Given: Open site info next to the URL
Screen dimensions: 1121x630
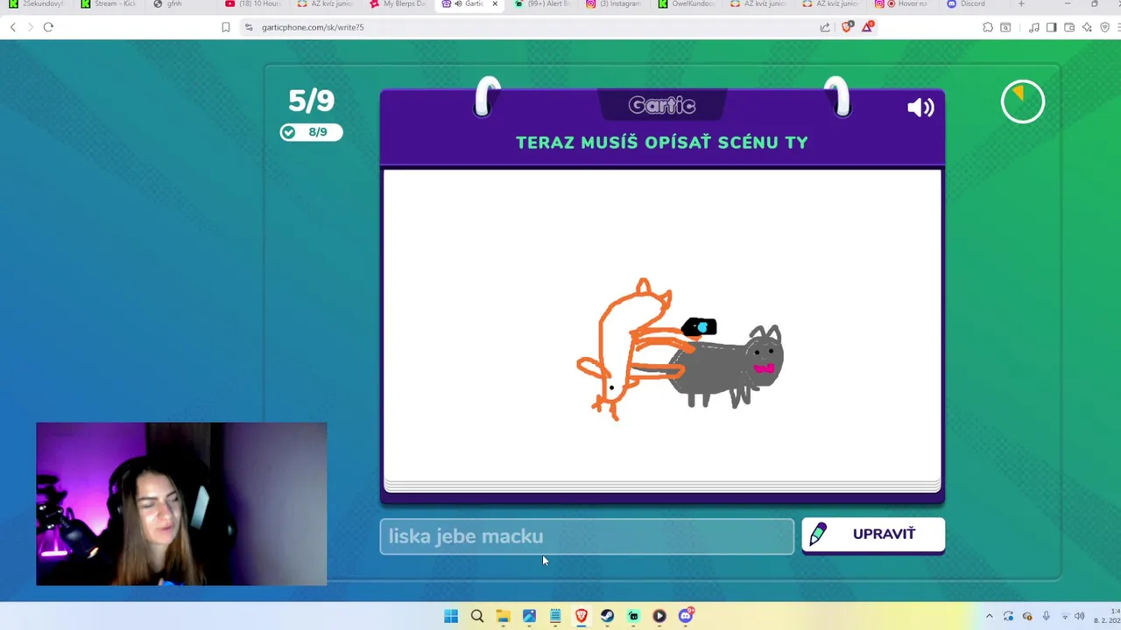Looking at the screenshot, I should (249, 27).
